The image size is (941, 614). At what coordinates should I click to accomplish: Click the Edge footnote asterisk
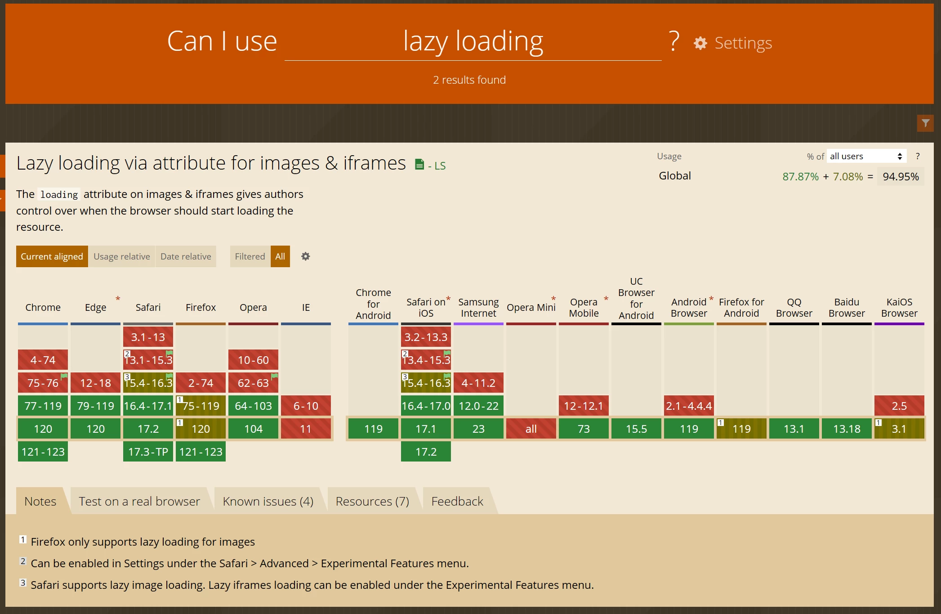coord(118,299)
